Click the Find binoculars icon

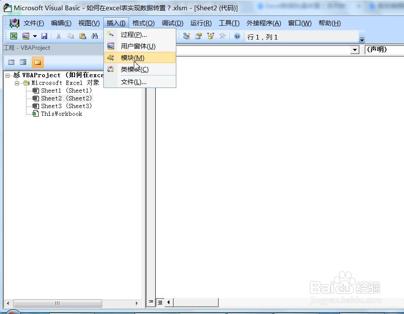coord(94,36)
